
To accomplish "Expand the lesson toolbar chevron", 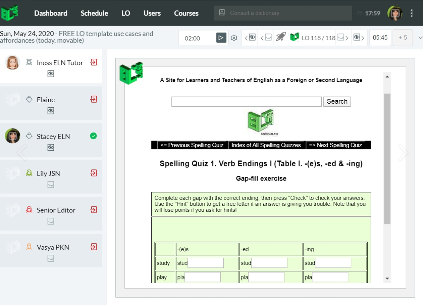I will pos(420,38).
